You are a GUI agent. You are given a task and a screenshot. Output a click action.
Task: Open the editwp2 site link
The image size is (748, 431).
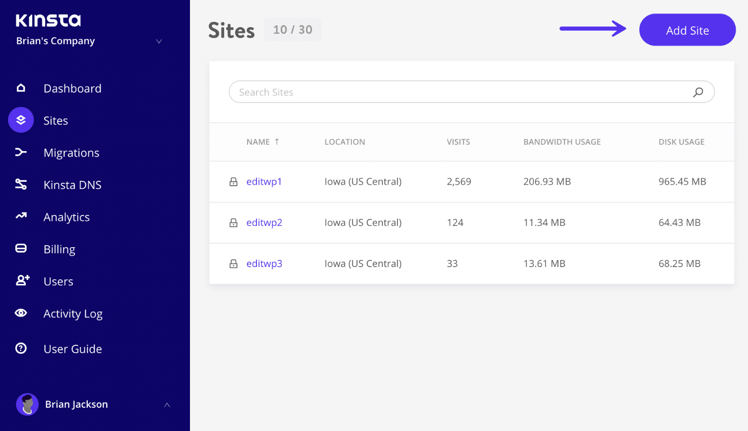(264, 223)
